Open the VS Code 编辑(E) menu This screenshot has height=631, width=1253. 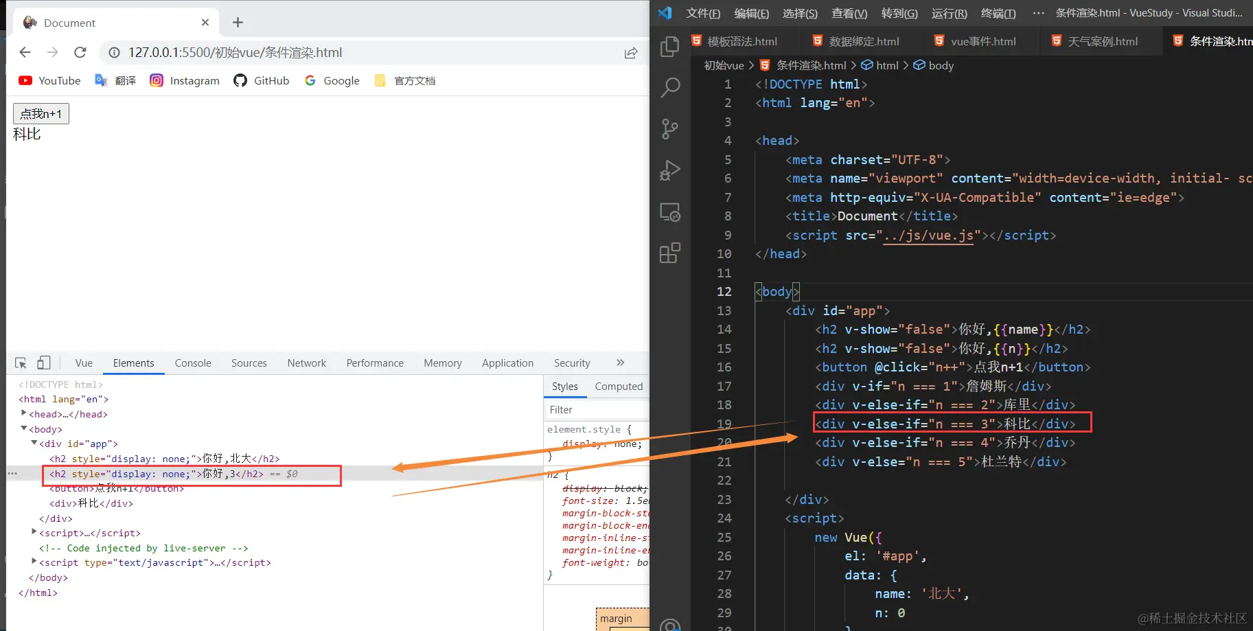point(752,13)
